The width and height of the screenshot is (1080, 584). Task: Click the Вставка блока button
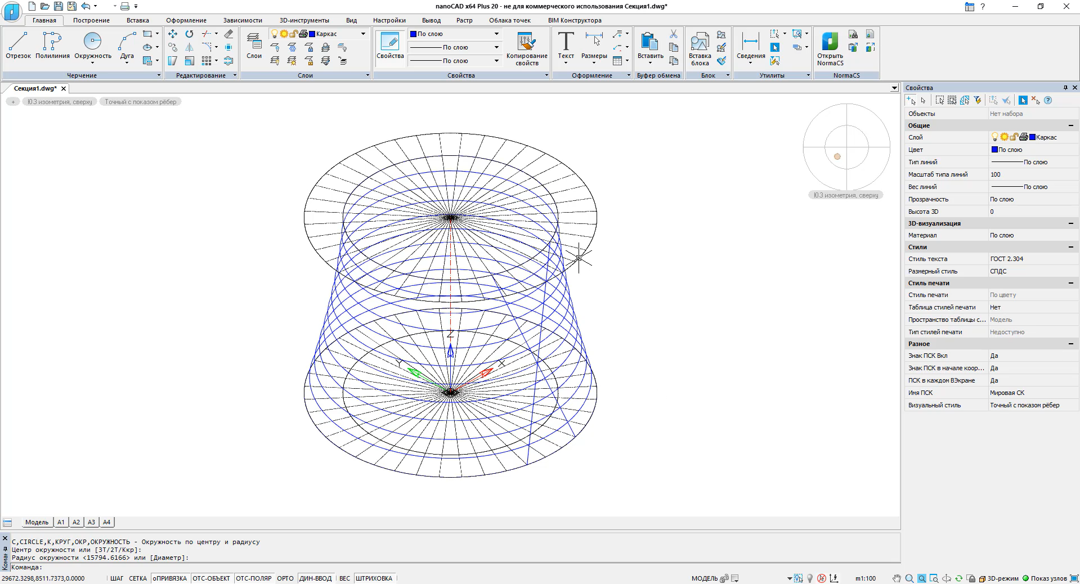tap(700, 48)
